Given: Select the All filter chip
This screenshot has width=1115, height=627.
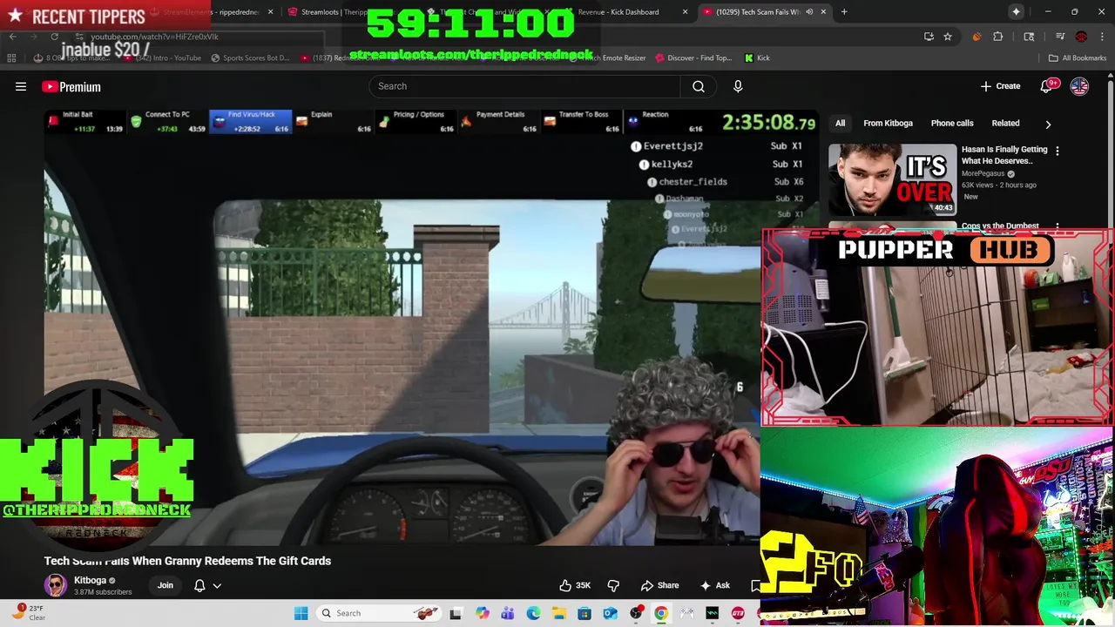Looking at the screenshot, I should (840, 123).
